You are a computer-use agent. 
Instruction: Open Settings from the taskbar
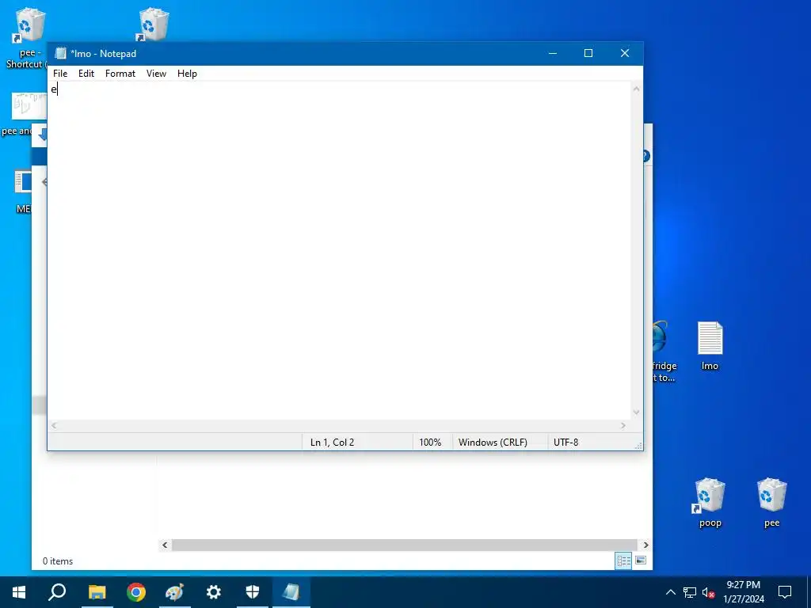[214, 592]
